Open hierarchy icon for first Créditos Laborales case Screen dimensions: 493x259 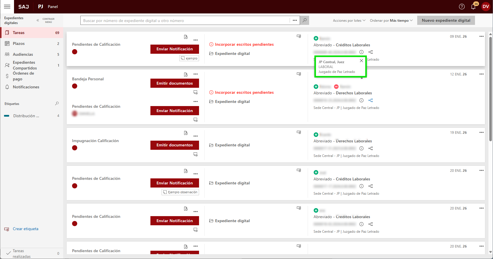pos(371,52)
